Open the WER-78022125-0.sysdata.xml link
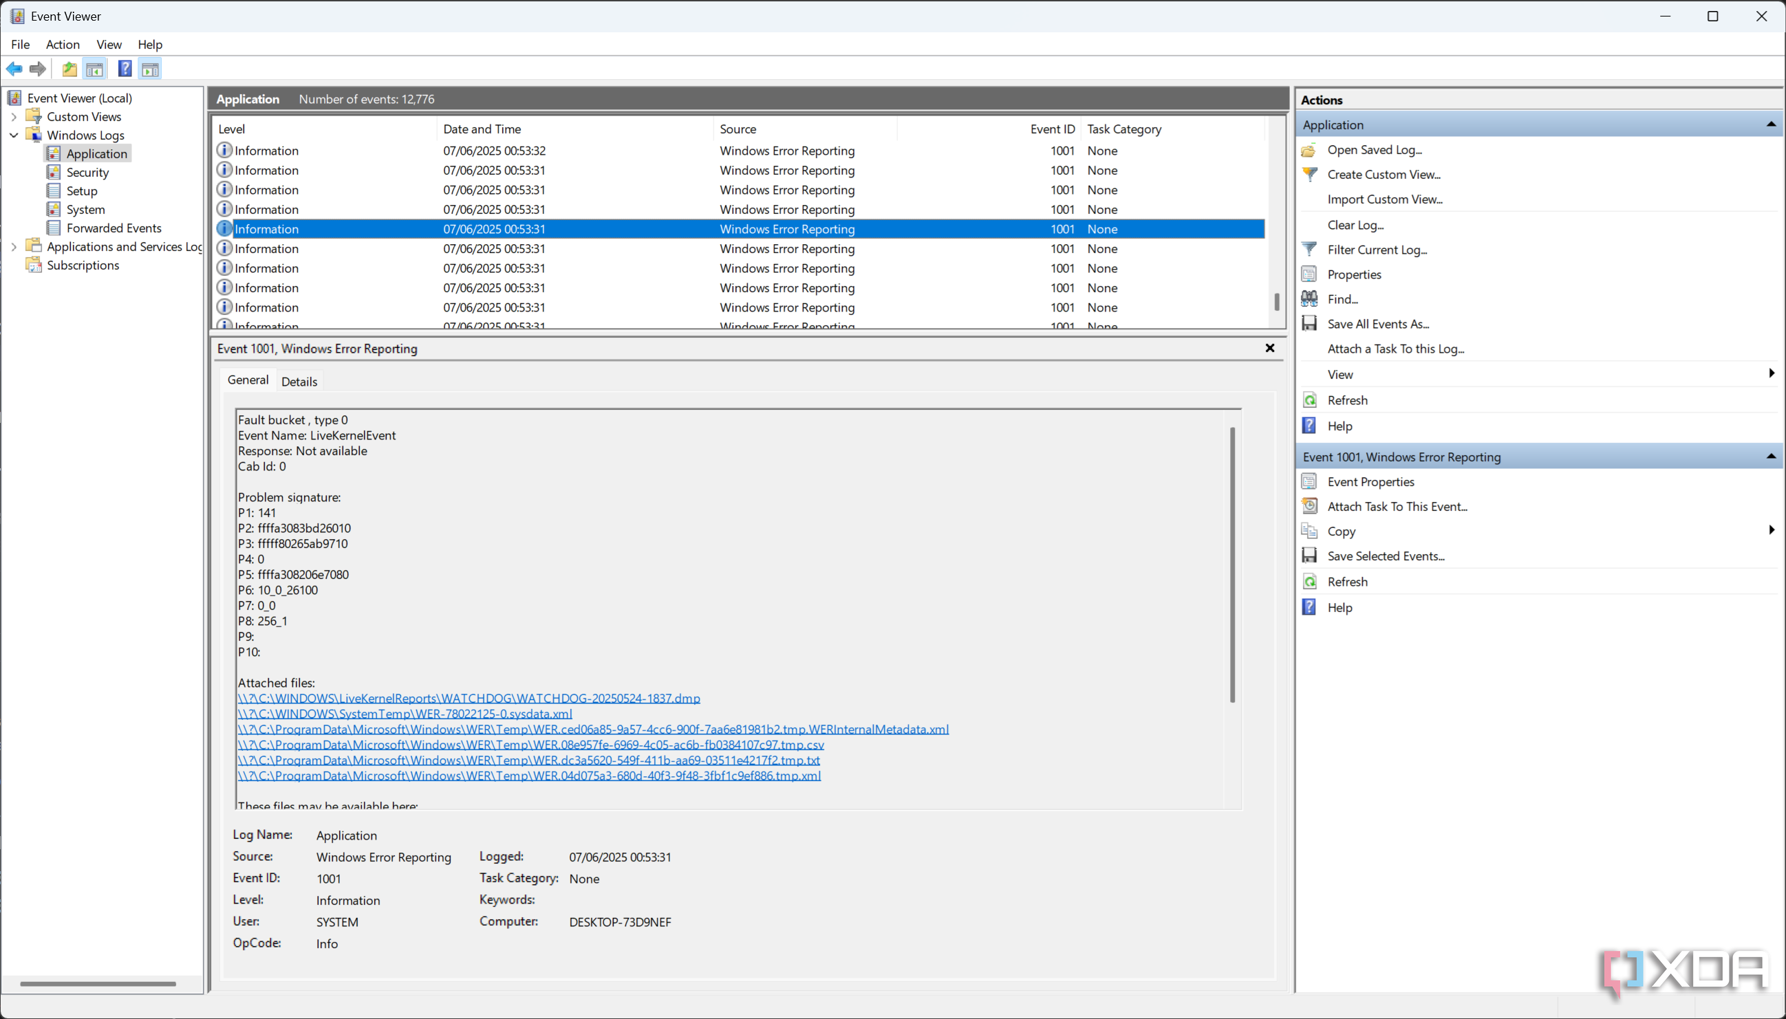Viewport: 1786px width, 1019px height. point(405,713)
